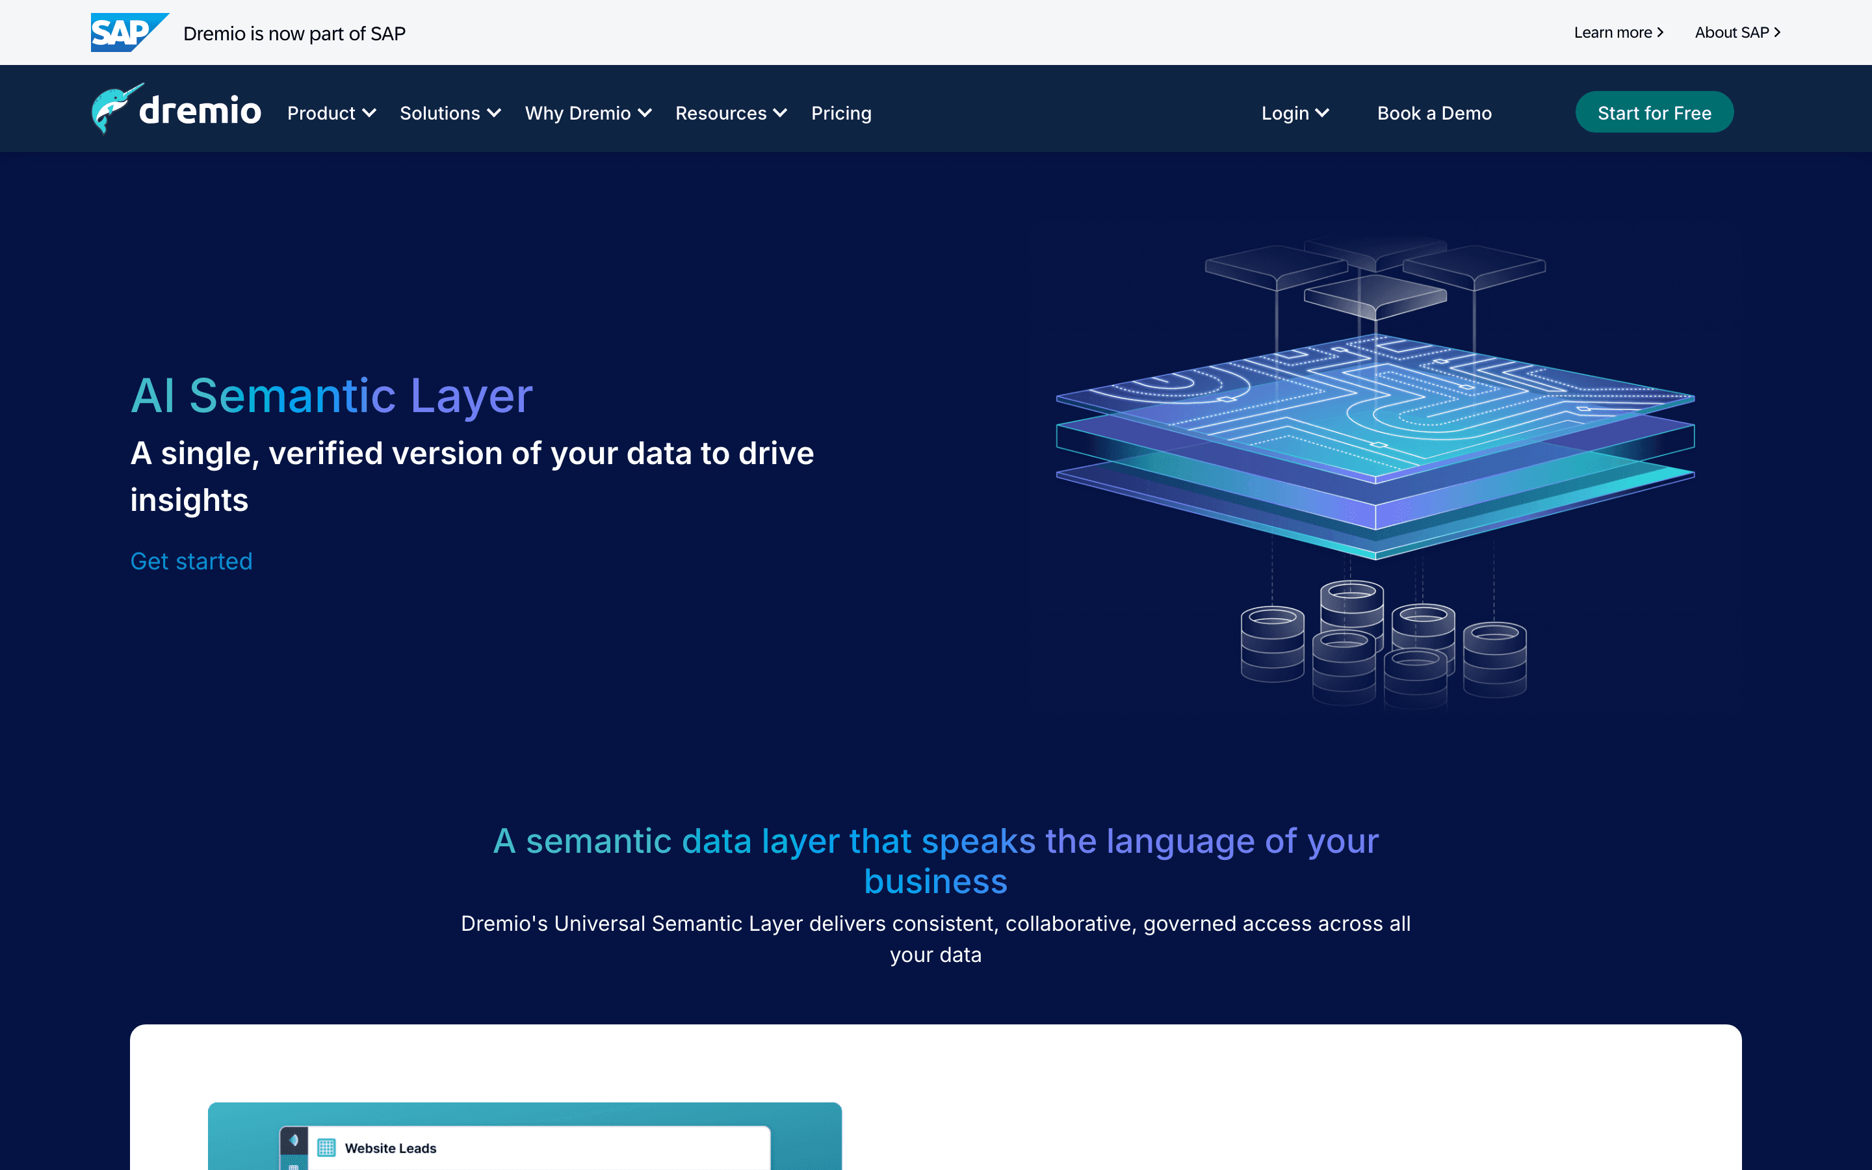Click the Website Leads label
The width and height of the screenshot is (1872, 1170).
(x=391, y=1149)
